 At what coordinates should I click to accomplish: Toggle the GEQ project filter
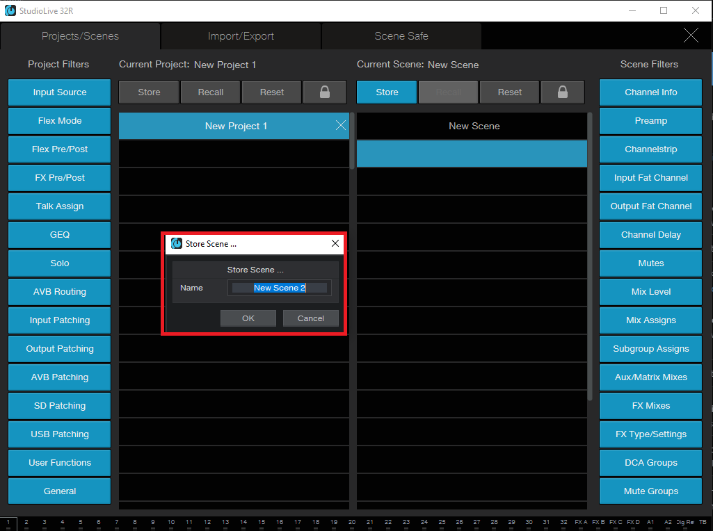(60, 235)
